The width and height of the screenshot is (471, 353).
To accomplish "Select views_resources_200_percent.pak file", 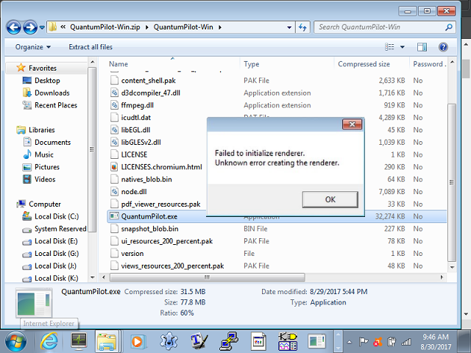I will (172, 265).
